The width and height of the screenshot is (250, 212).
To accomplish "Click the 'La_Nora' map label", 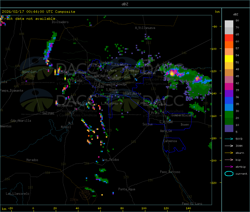I will (x=111, y=70).
